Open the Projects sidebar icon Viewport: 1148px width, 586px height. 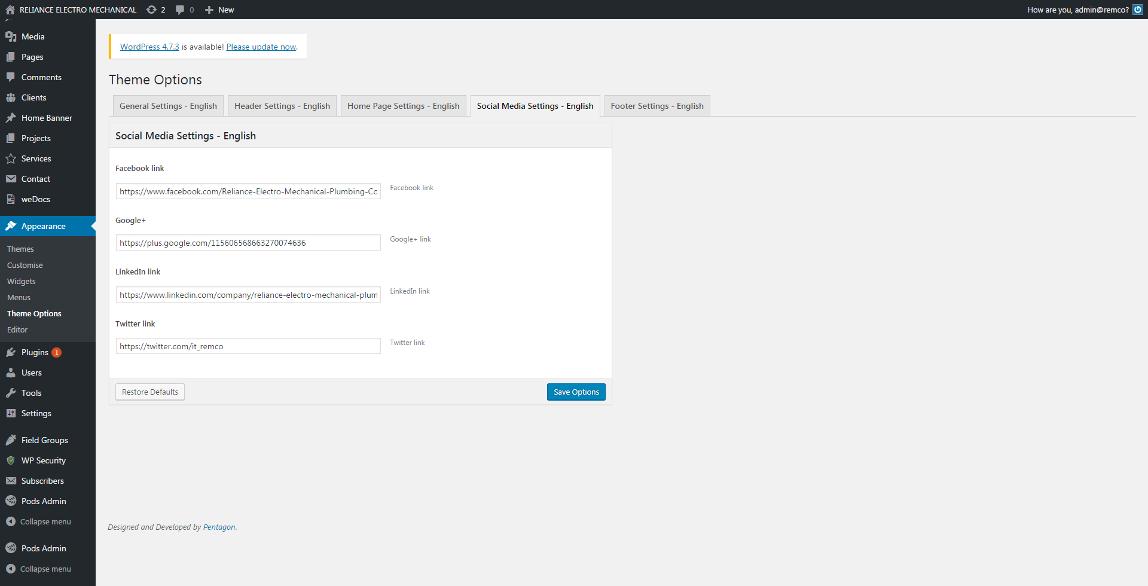coord(11,138)
